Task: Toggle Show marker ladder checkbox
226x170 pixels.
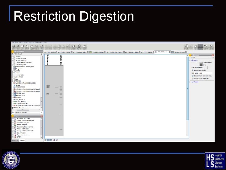Action: click(192, 70)
